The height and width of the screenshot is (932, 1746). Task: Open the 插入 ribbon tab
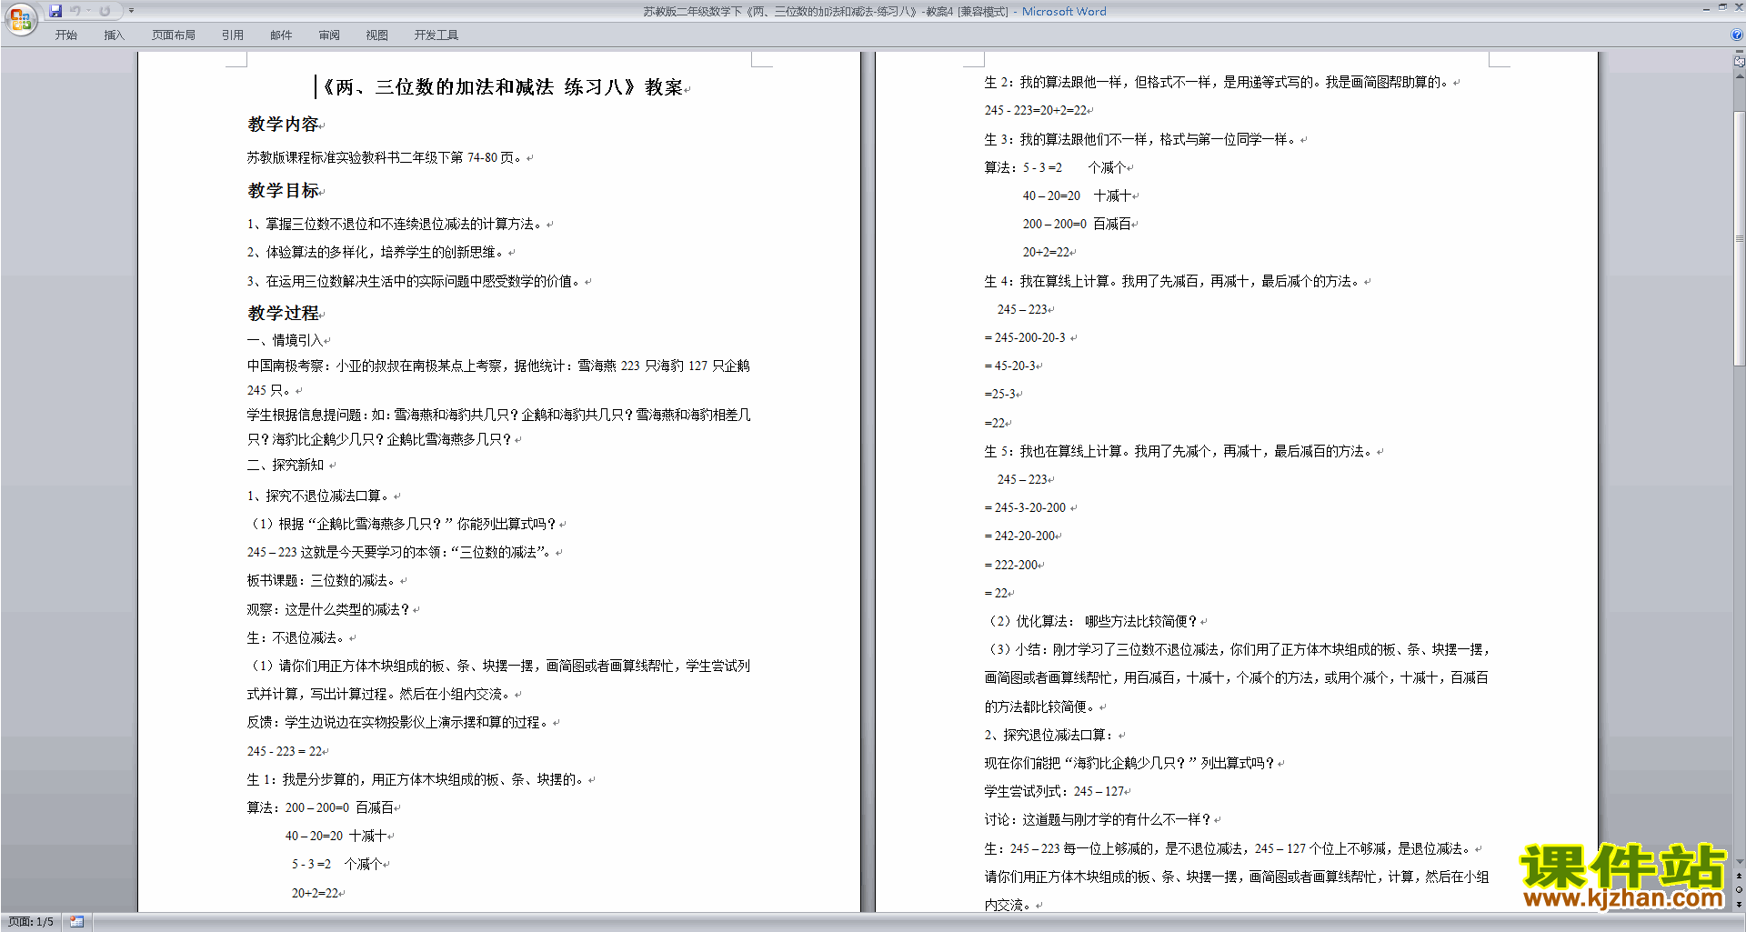[114, 35]
